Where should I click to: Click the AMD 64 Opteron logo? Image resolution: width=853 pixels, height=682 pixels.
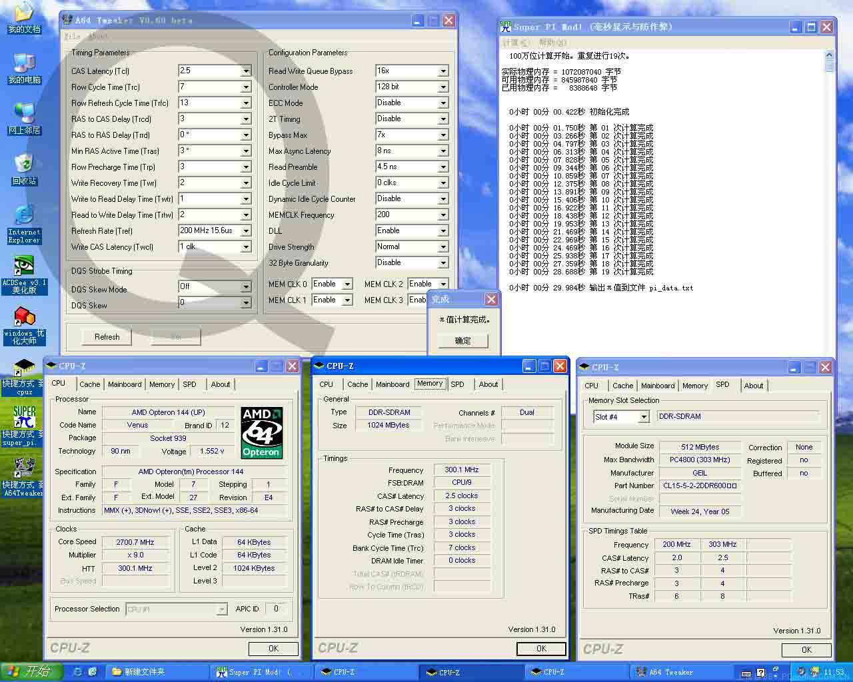click(x=261, y=432)
